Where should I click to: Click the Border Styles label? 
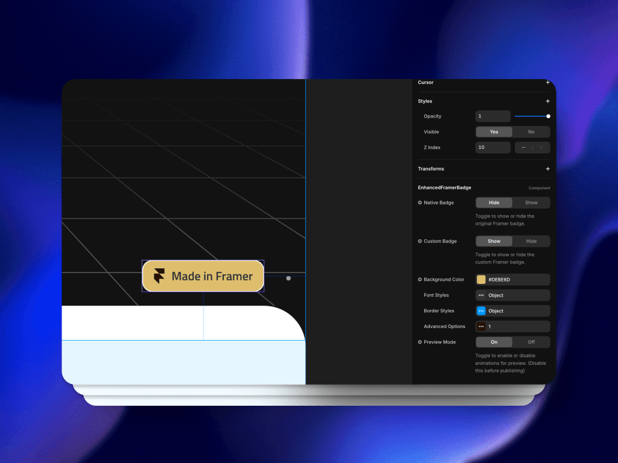[439, 311]
